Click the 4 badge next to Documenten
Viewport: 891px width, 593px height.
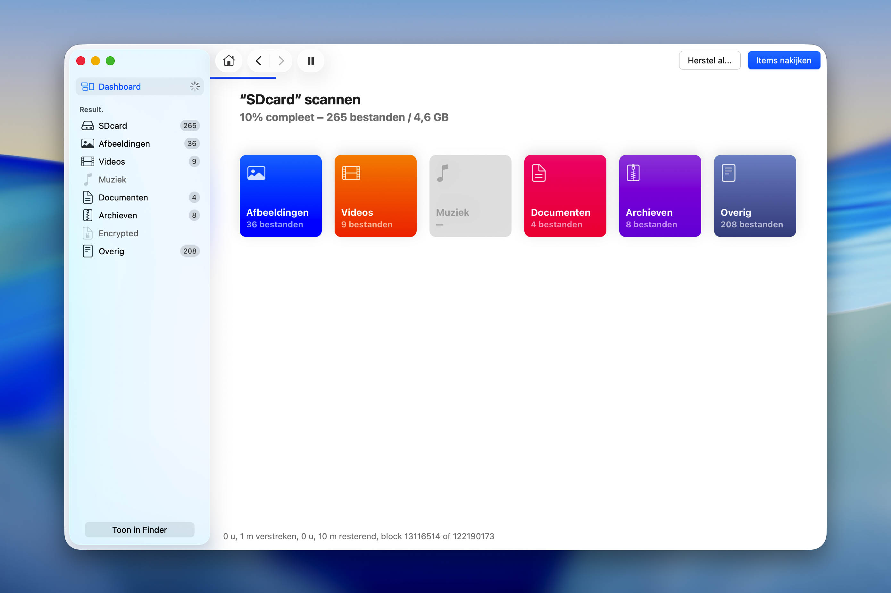(194, 198)
